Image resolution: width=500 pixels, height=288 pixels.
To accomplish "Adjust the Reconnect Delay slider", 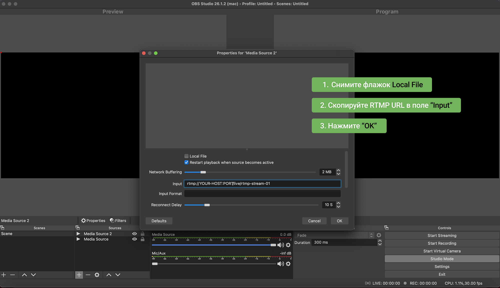I will [x=207, y=205].
